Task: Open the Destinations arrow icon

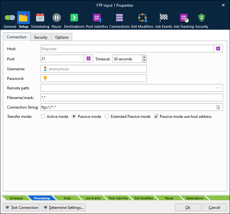Action: [x=74, y=18]
